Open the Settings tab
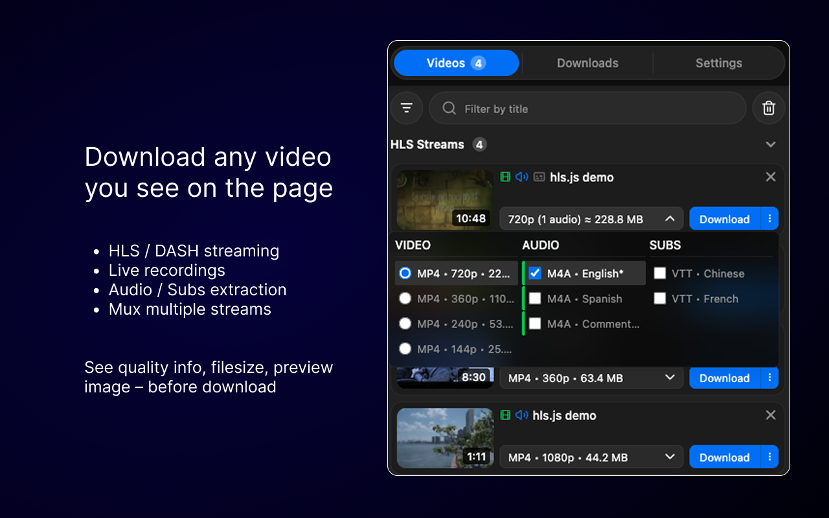 tap(719, 63)
